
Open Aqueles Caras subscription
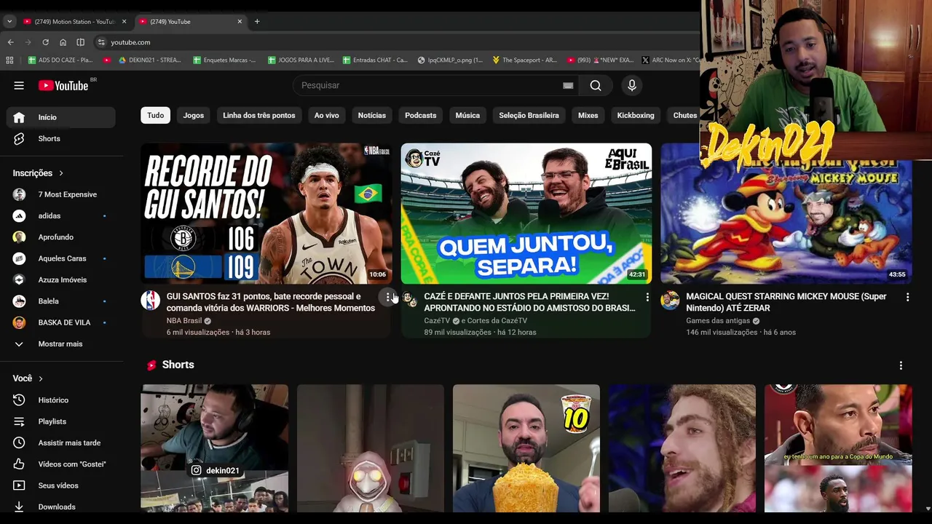tap(61, 258)
